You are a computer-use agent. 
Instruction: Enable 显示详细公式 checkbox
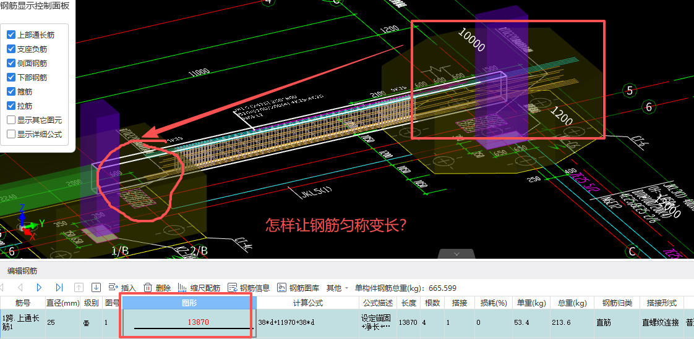point(11,134)
